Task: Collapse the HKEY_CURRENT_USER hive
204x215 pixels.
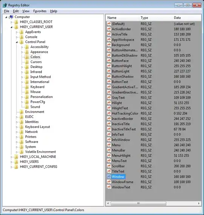Action: (11, 27)
